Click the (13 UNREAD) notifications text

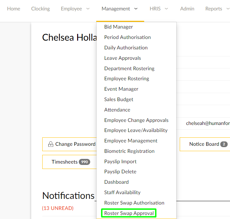click(58, 208)
